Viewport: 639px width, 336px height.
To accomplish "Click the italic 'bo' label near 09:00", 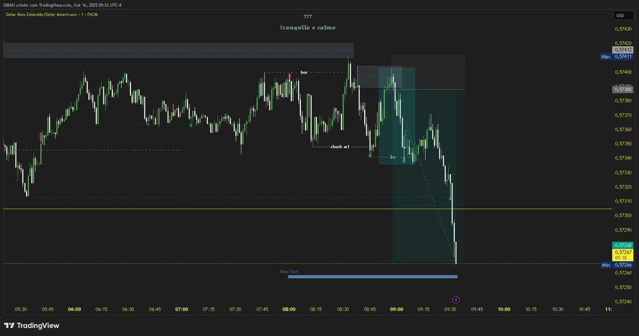I will point(393,157).
